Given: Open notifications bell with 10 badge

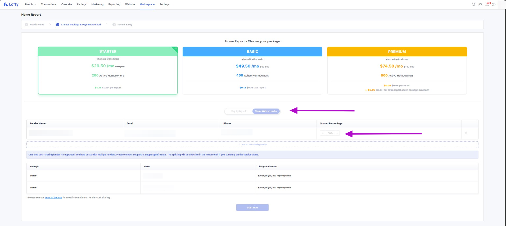Looking at the screenshot, I should [487, 4].
